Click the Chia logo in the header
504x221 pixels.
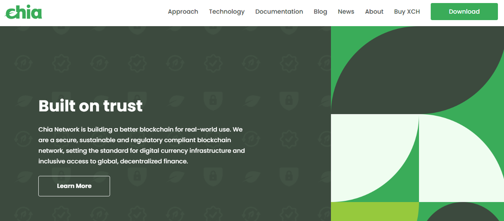(x=24, y=12)
